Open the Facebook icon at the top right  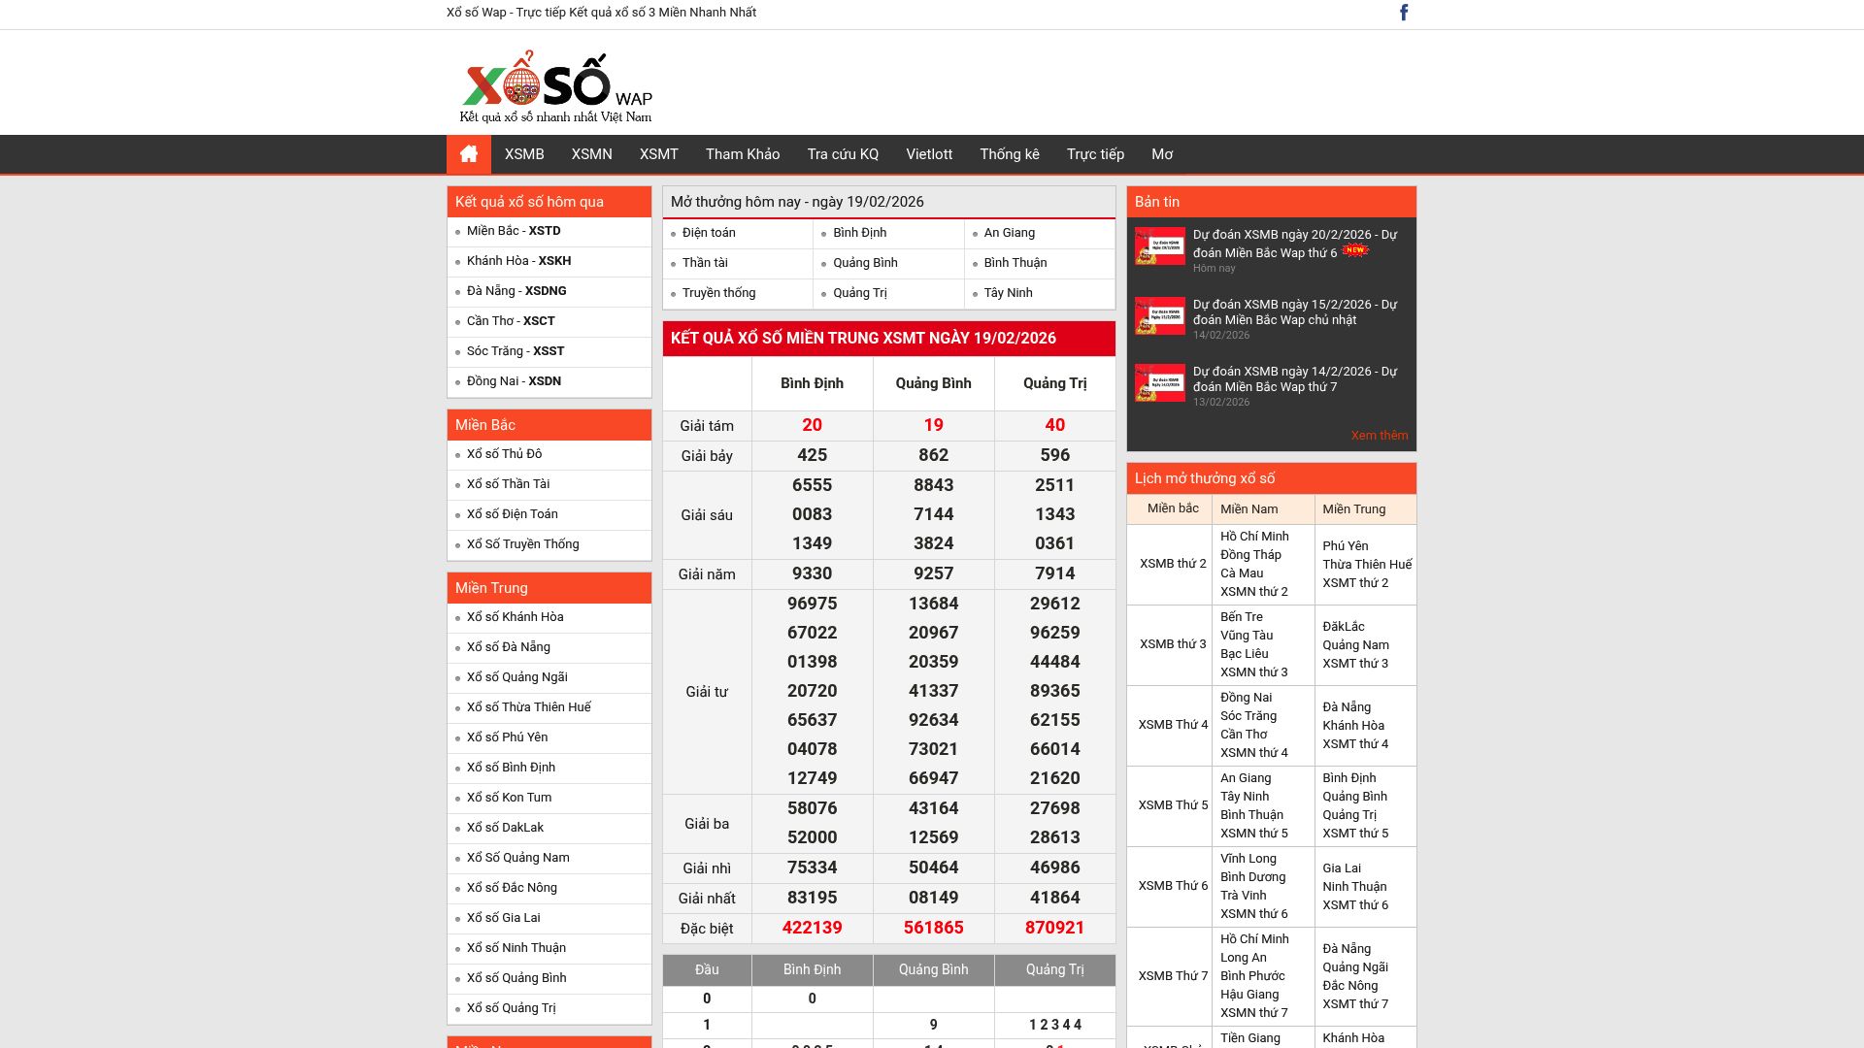[1403, 13]
